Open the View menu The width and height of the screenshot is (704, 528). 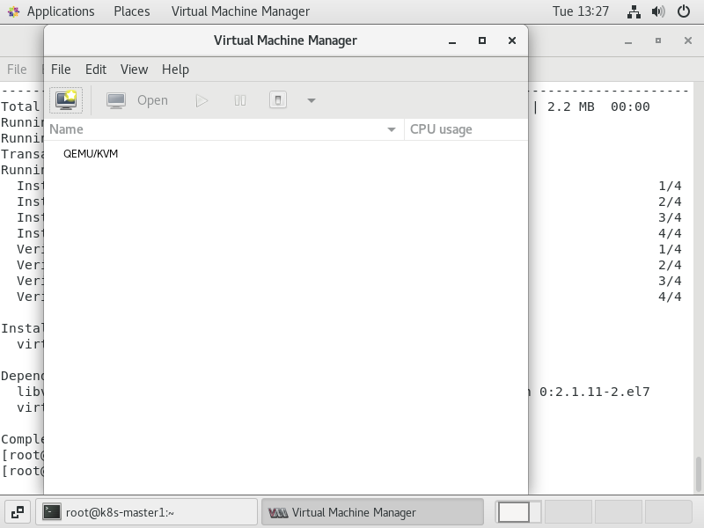point(134,70)
